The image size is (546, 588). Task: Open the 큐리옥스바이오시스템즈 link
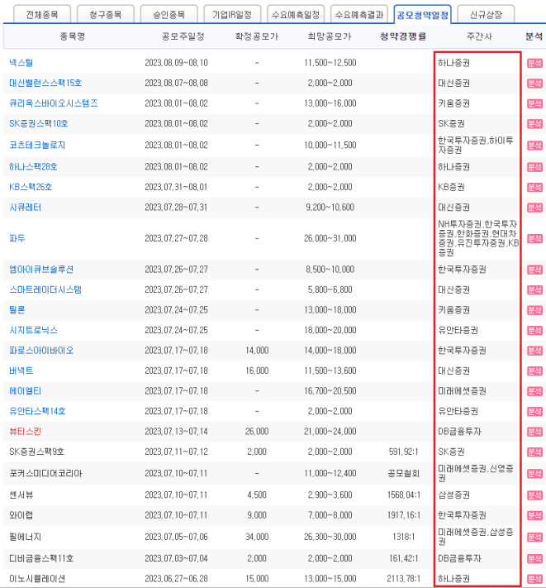[54, 103]
